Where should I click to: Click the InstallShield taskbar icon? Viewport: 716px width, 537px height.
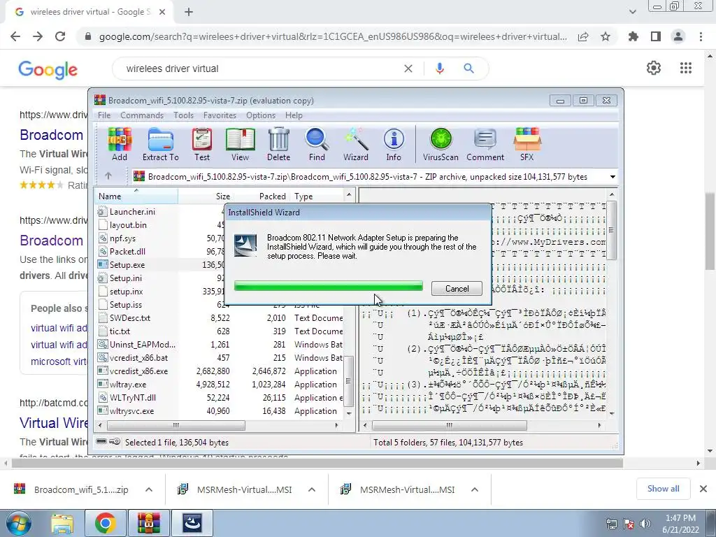[x=192, y=523]
